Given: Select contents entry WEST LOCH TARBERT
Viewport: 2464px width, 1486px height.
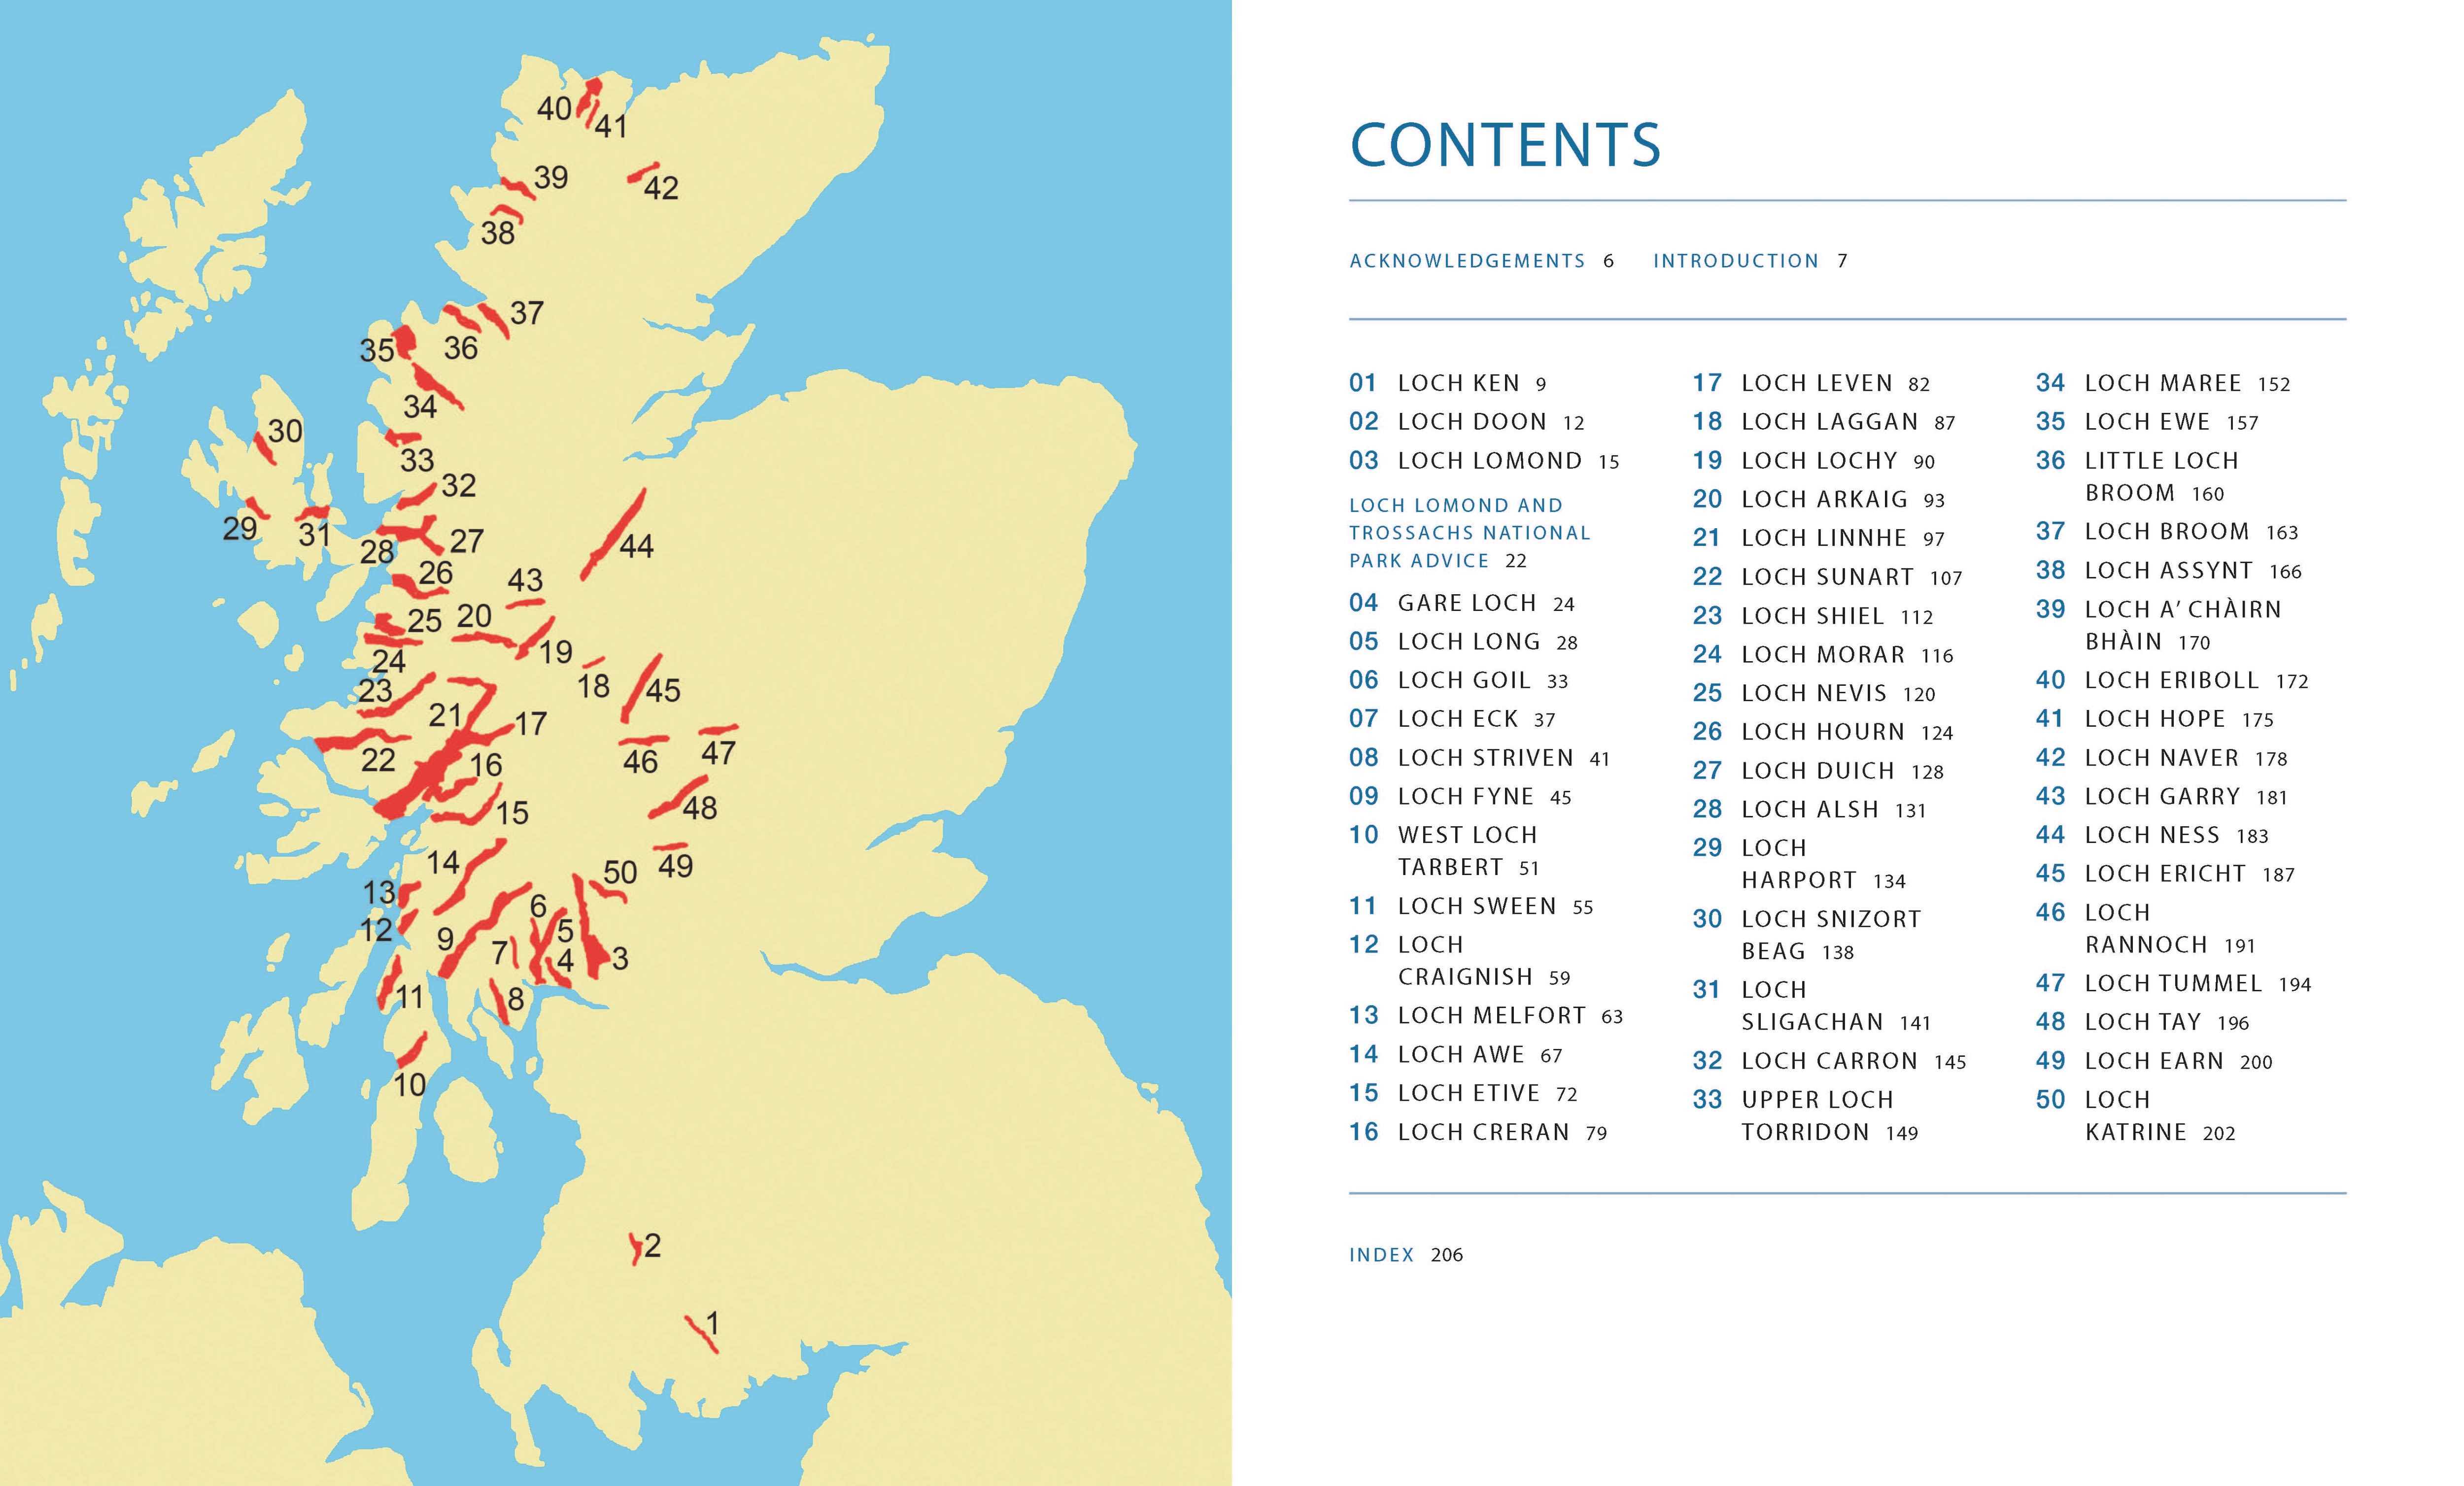Looking at the screenshot, I should (x=1444, y=851).
